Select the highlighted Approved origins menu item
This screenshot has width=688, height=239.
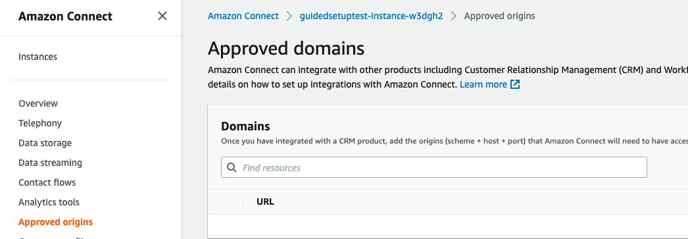56,222
